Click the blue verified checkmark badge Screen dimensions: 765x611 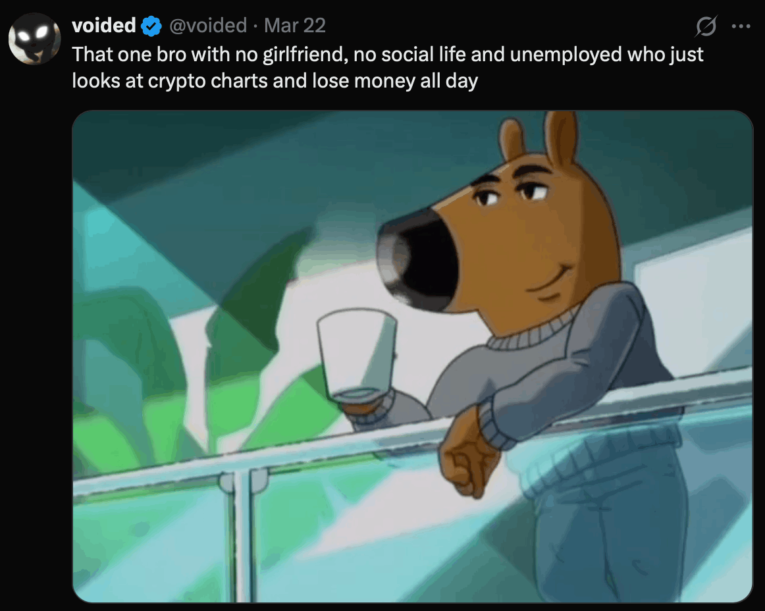tap(151, 26)
